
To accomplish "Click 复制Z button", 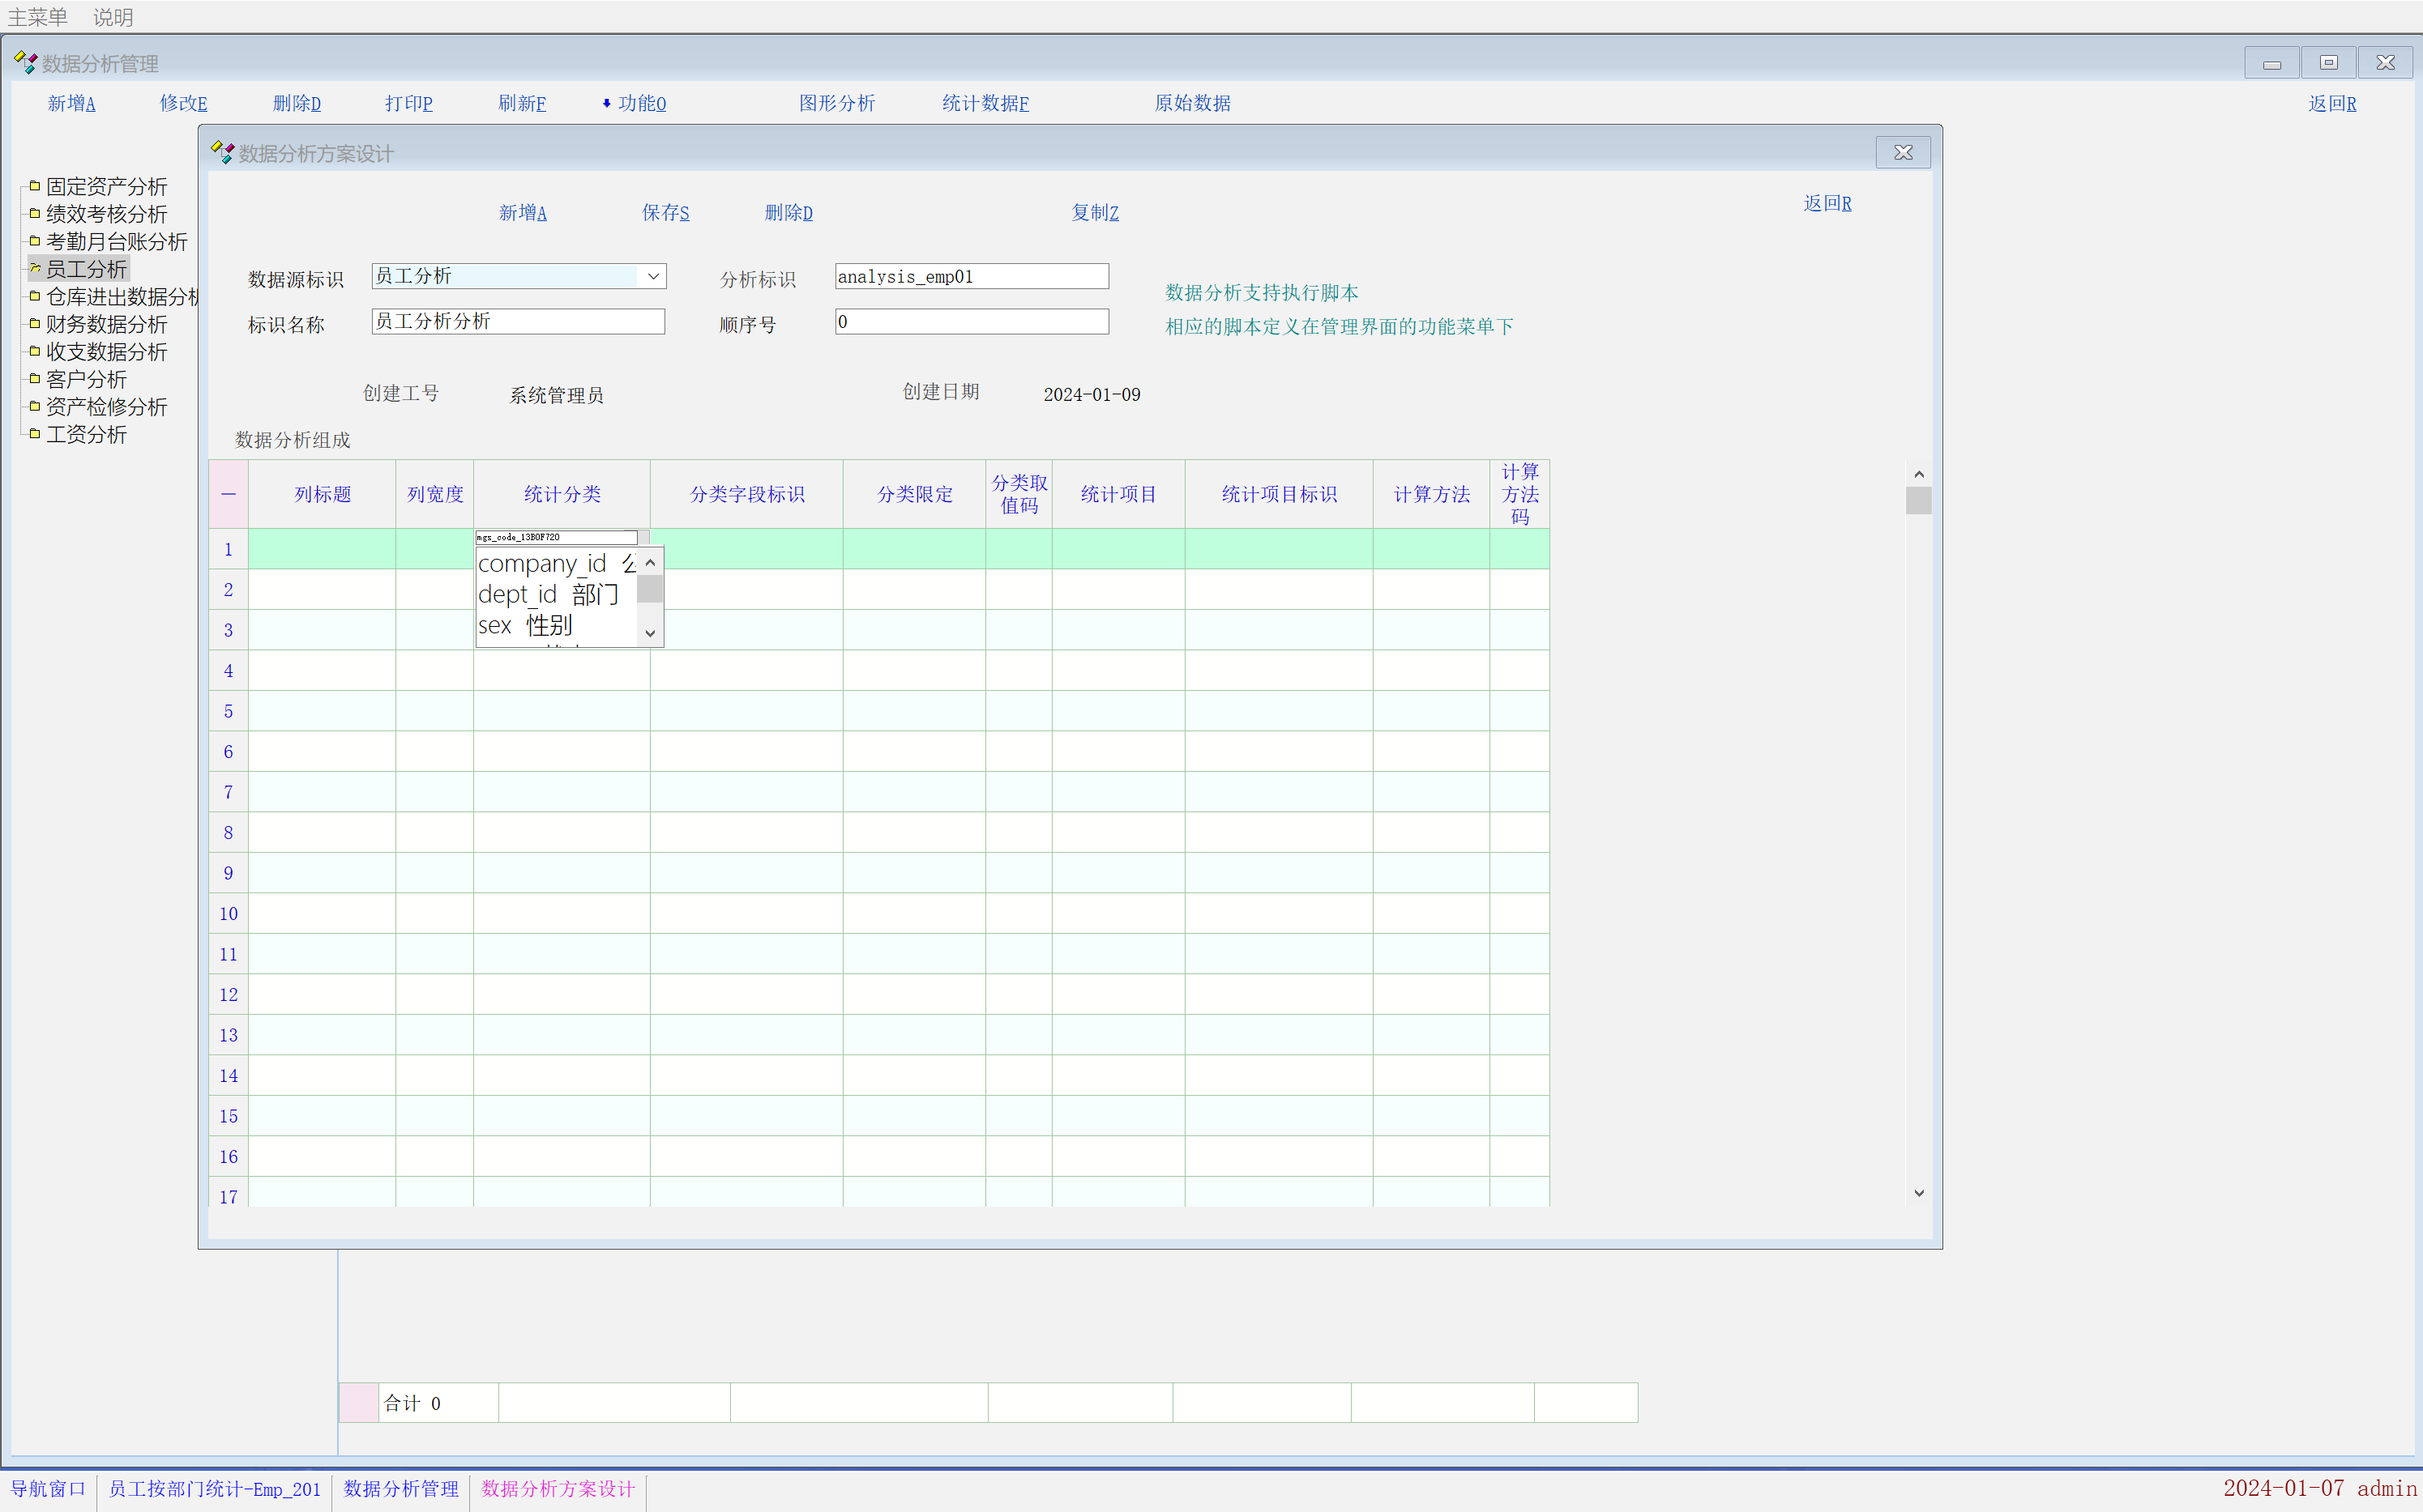I will 1095,212.
